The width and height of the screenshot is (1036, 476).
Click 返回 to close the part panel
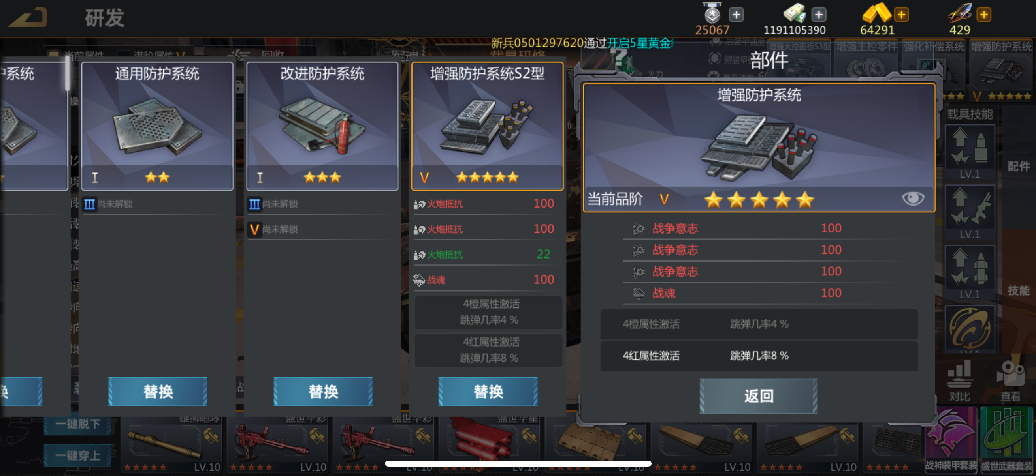pos(759,396)
